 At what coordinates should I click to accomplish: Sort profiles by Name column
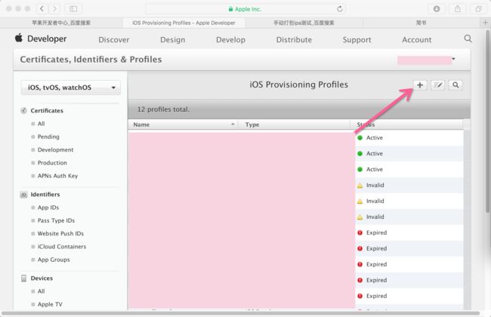click(x=184, y=125)
